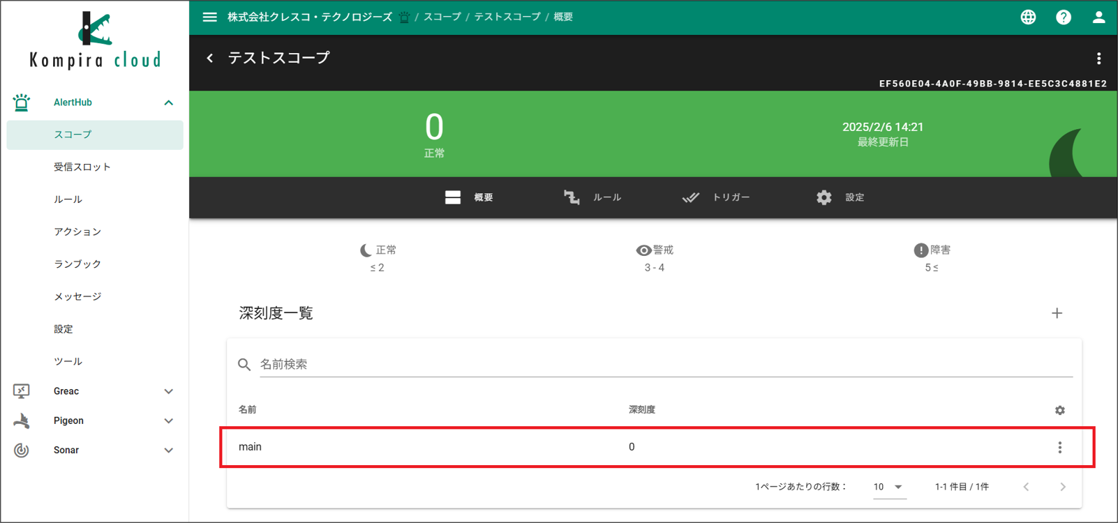
Task: Switch to the 概要 tab
Action: click(469, 197)
